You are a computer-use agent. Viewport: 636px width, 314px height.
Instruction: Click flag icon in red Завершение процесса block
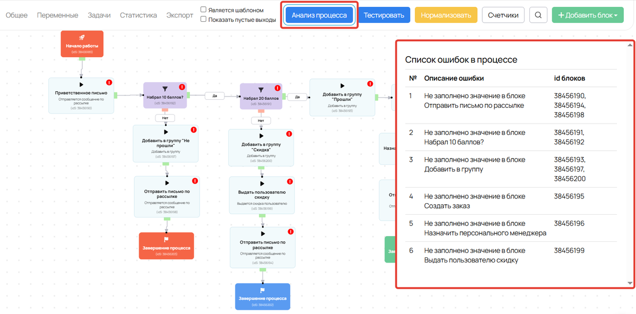(166, 239)
